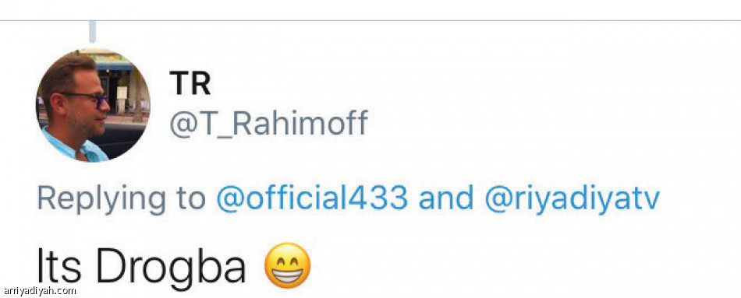
Task: Select the "Its Drogba" tweet text
Action: tap(141, 266)
